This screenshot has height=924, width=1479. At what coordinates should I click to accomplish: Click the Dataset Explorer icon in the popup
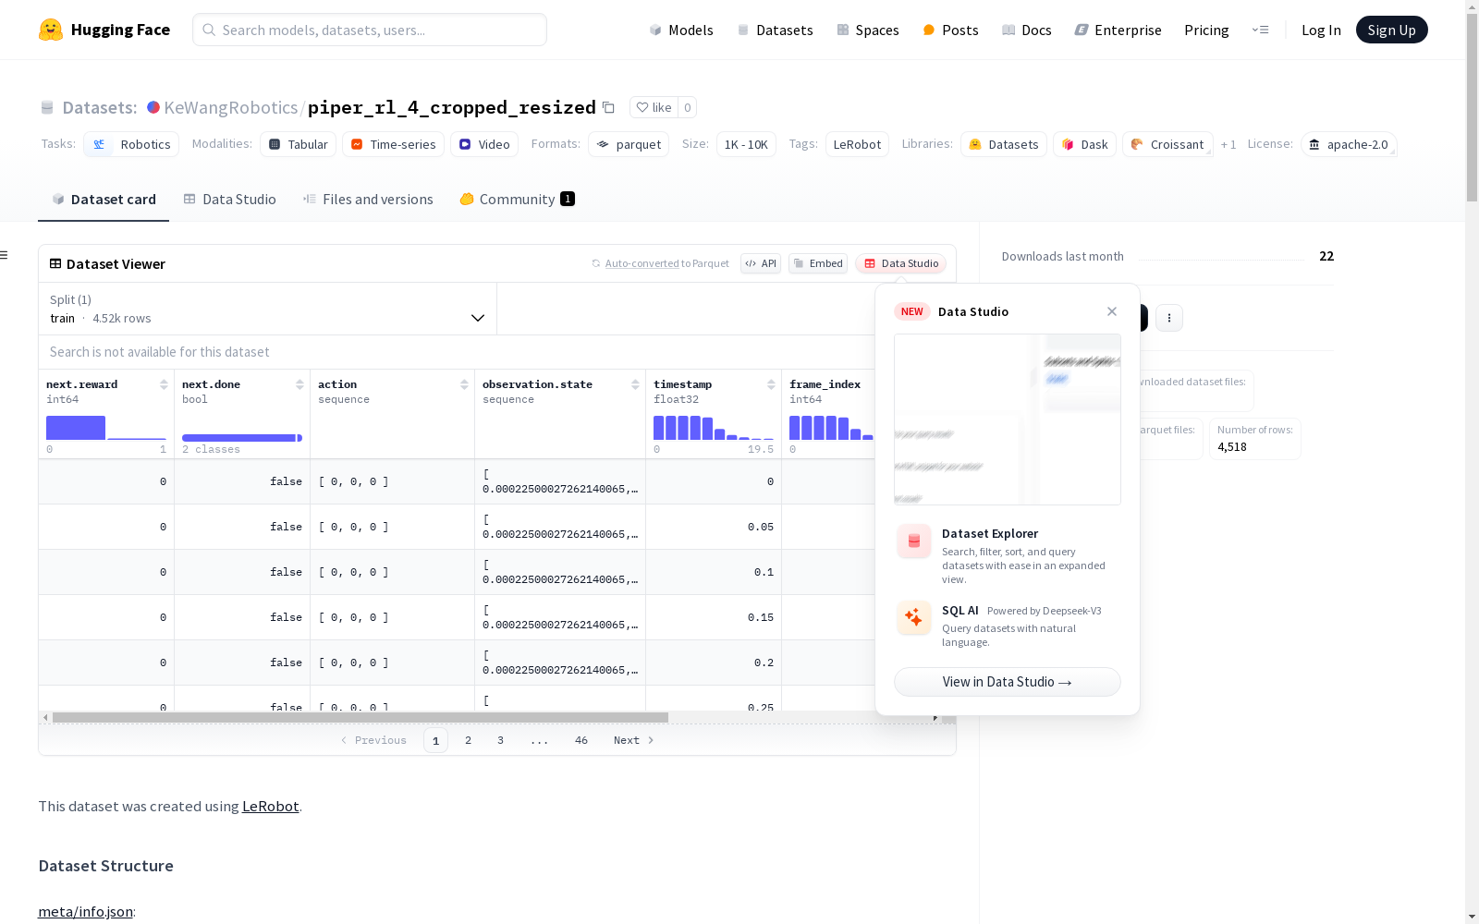(914, 541)
